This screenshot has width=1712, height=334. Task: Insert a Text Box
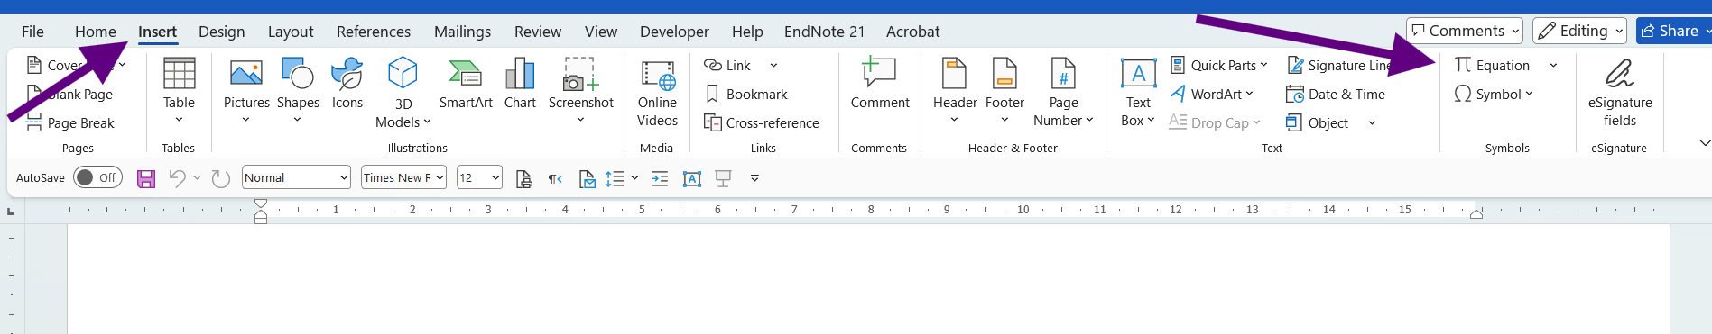1138,93
